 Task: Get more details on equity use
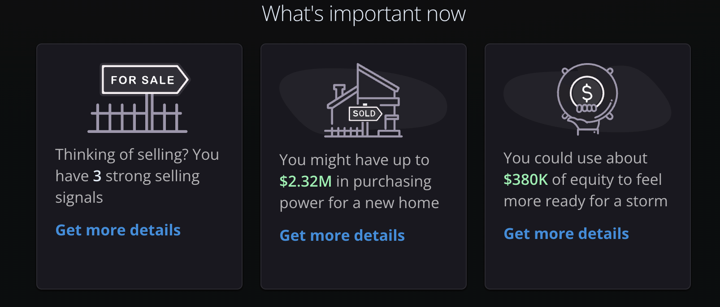[x=566, y=234]
